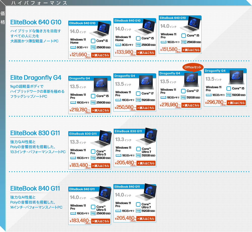Click the Officeセット badge on Dragonfly G4
This screenshot has height=232, width=252.
coord(193,67)
